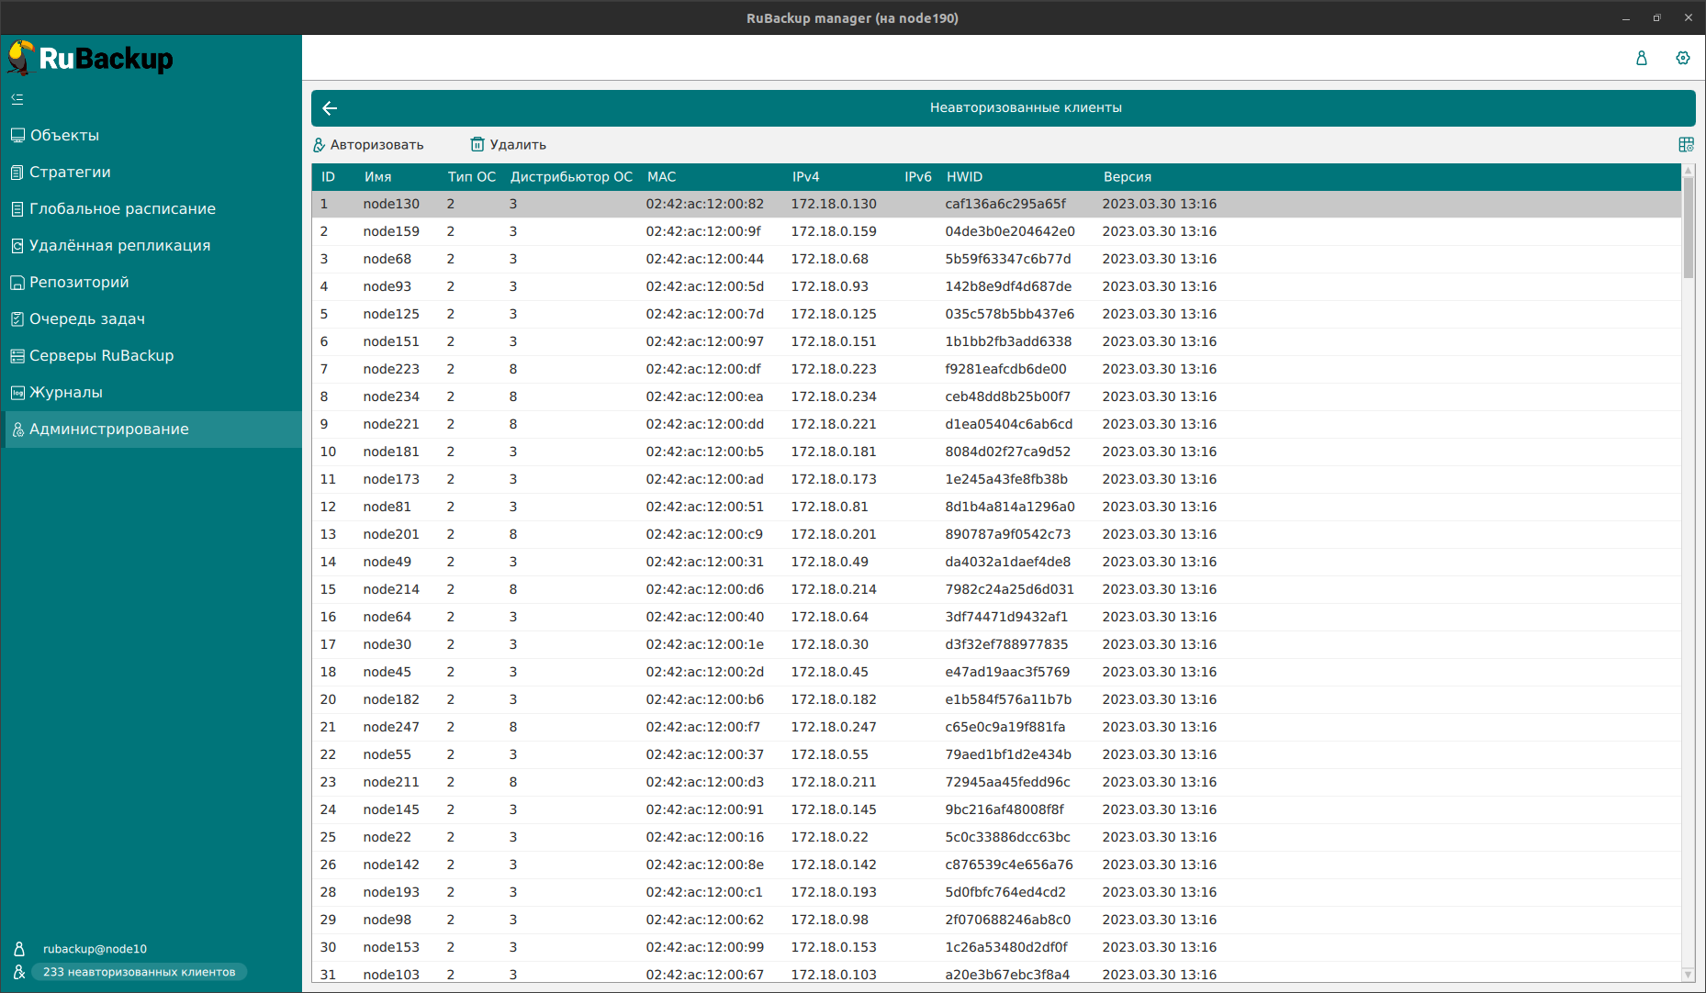Open the Стратегии section
This screenshot has height=993, width=1706.
pyautogui.click(x=70, y=173)
